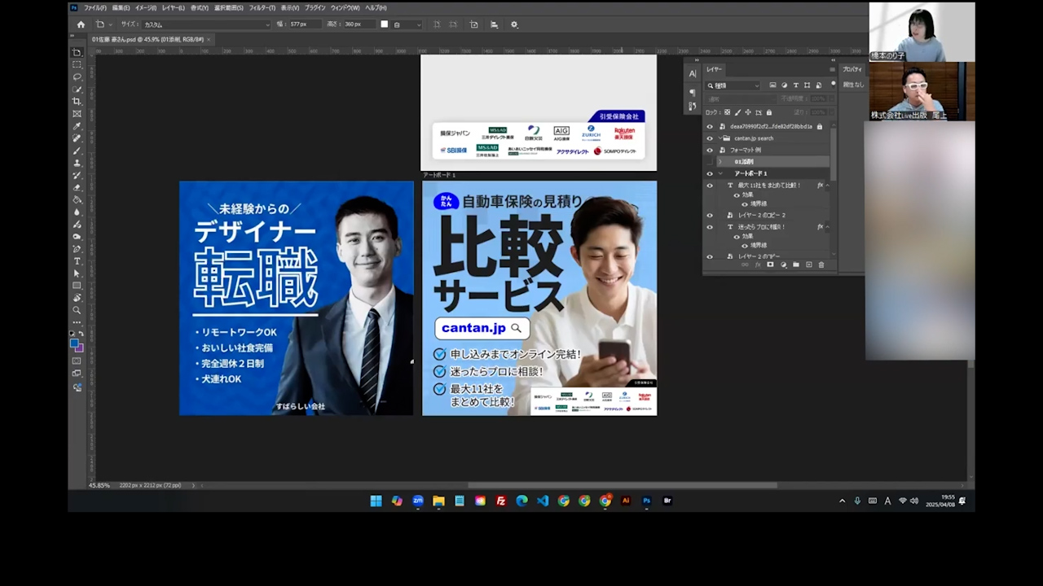
Task: Collapse the cantan.jp search group
Action: point(720,138)
